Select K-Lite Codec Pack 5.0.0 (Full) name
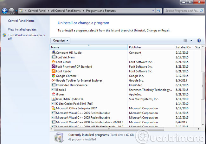Image resolution: width=206 pixels, height=144 pixels. [74, 104]
